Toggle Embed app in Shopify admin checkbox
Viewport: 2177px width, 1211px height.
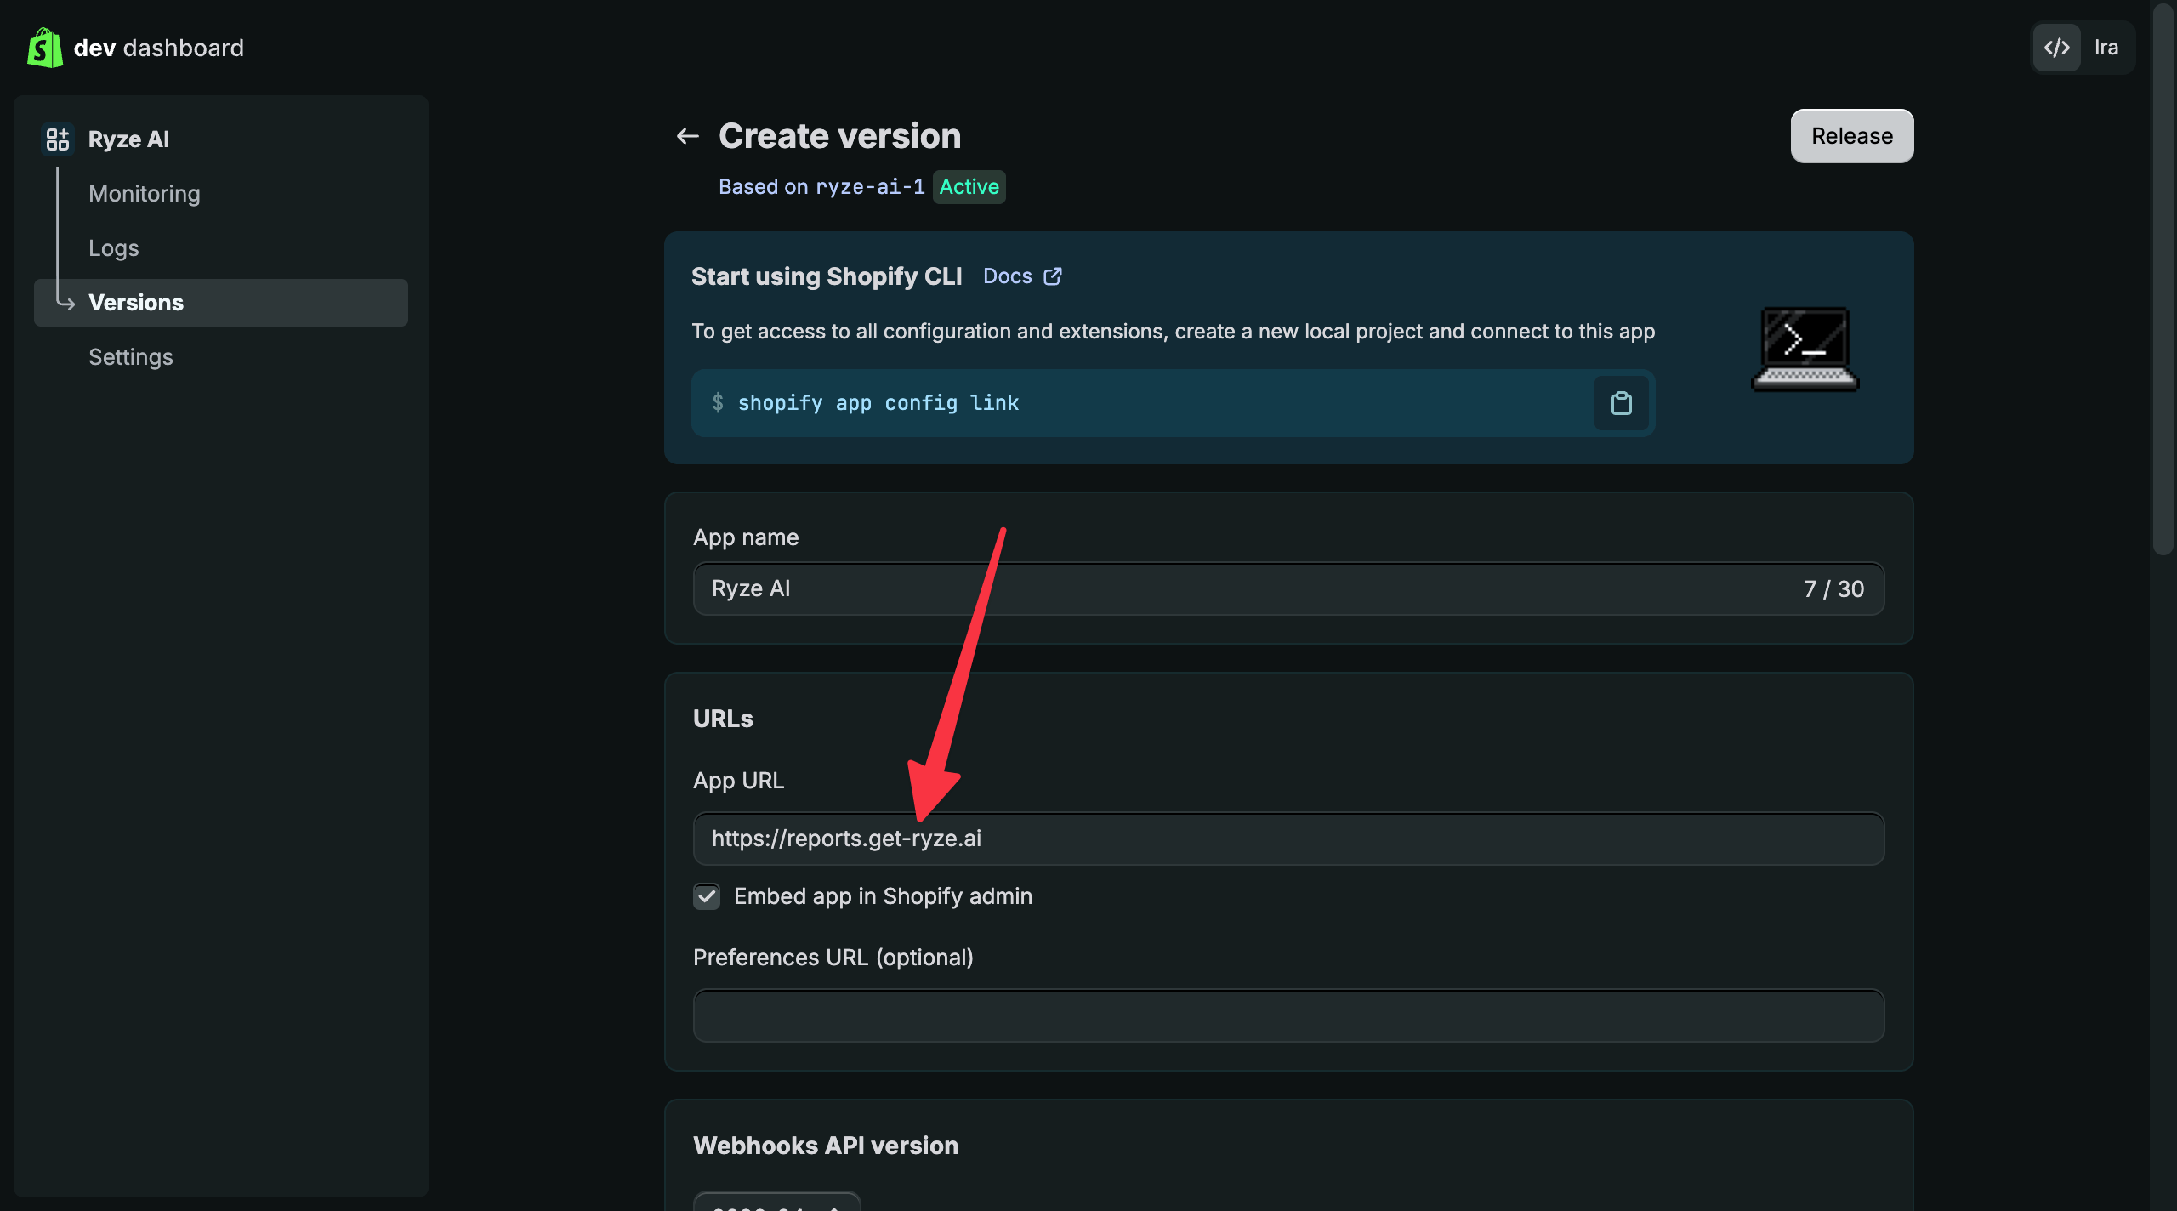pos(707,896)
